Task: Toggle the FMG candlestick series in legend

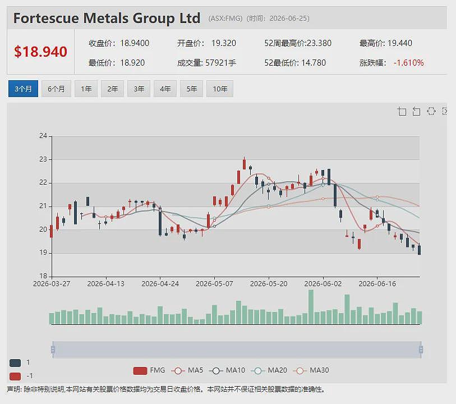Action: click(149, 370)
